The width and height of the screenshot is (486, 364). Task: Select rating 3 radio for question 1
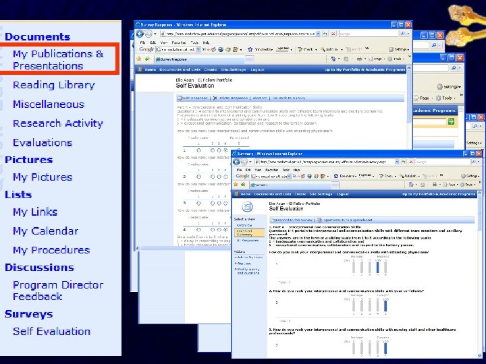tap(219, 150)
